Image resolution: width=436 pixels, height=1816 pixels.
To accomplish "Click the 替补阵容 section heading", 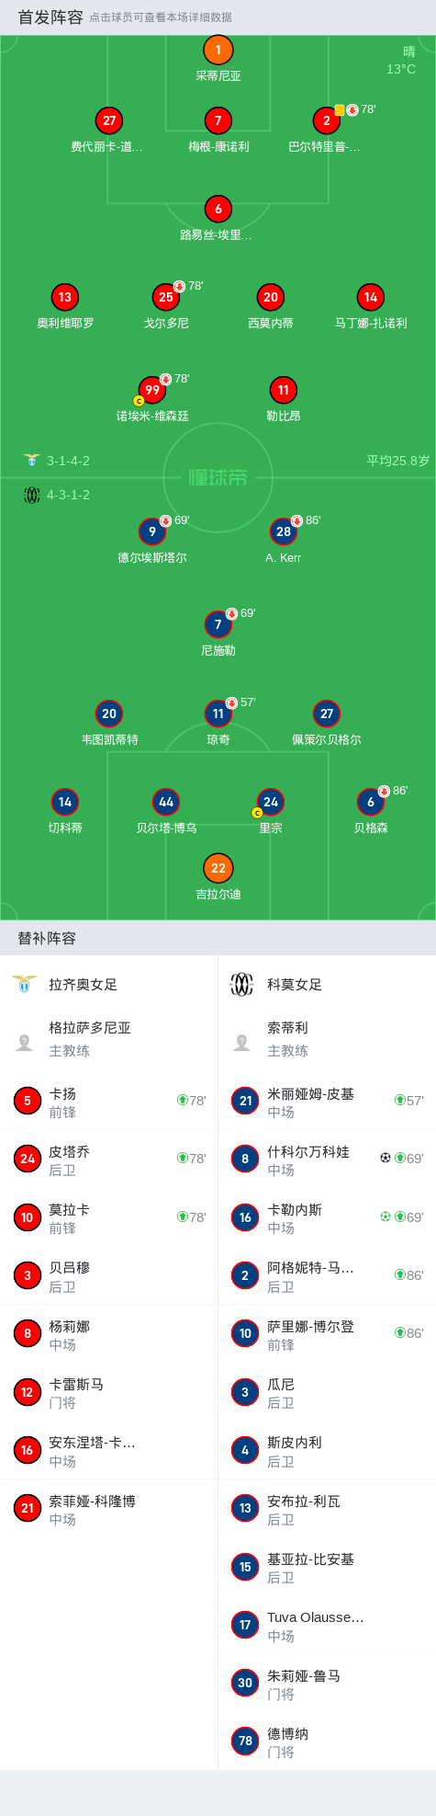I will pyautogui.click(x=47, y=938).
